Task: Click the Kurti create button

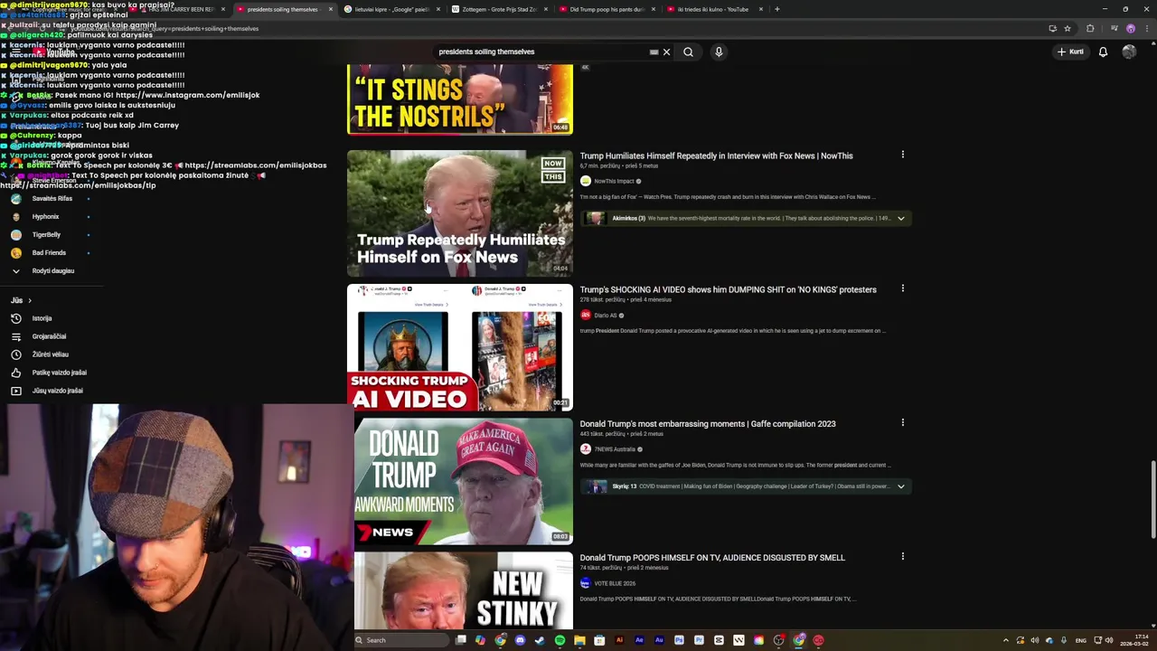Action: click(x=1070, y=52)
